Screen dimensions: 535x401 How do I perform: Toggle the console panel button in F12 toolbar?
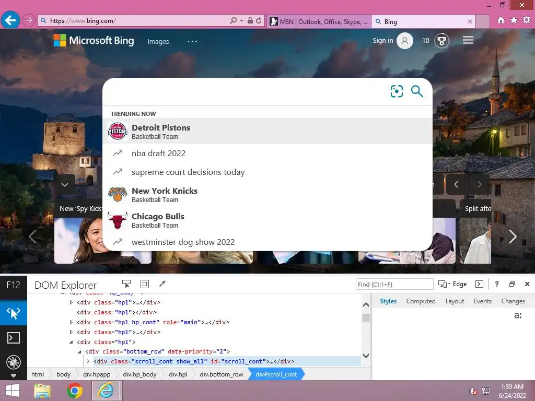pyautogui.click(x=479, y=284)
